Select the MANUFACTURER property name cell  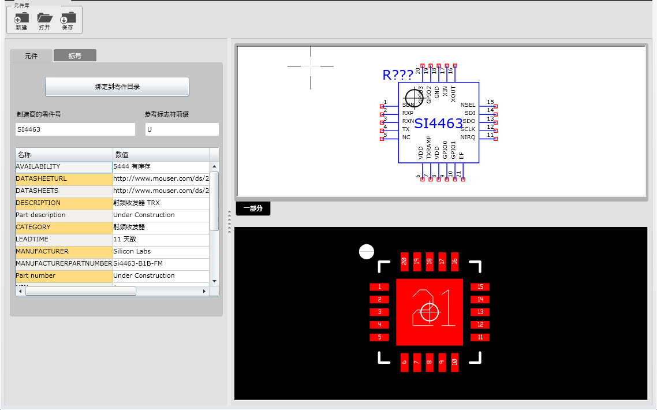64,252
